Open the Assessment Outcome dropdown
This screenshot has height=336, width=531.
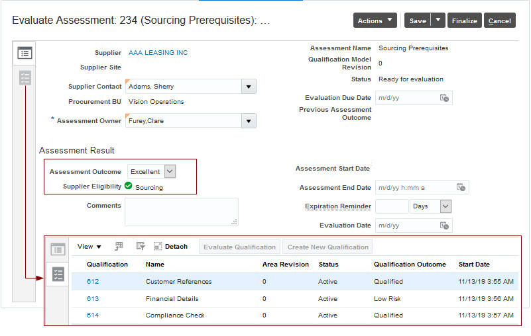tap(170, 171)
